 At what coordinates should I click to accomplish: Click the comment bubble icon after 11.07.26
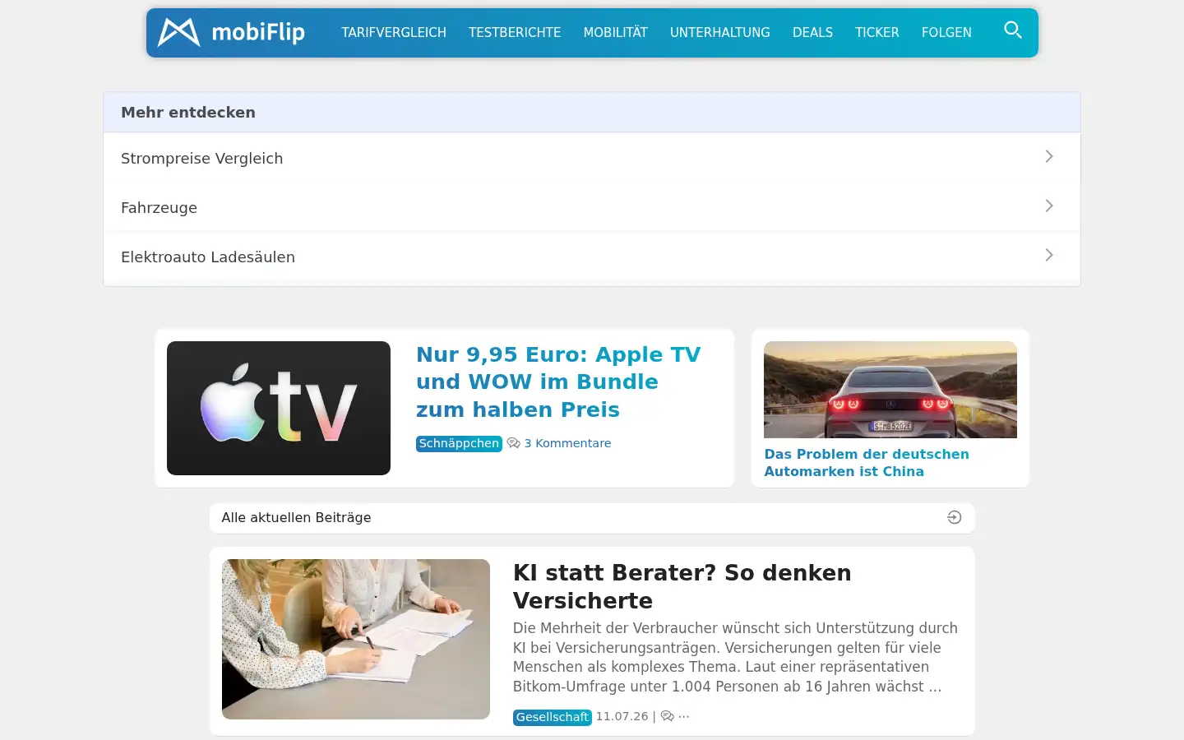[667, 716]
